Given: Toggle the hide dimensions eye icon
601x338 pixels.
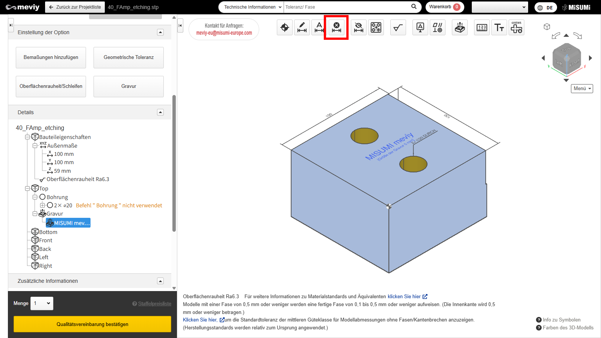Looking at the screenshot, I should (x=359, y=27).
